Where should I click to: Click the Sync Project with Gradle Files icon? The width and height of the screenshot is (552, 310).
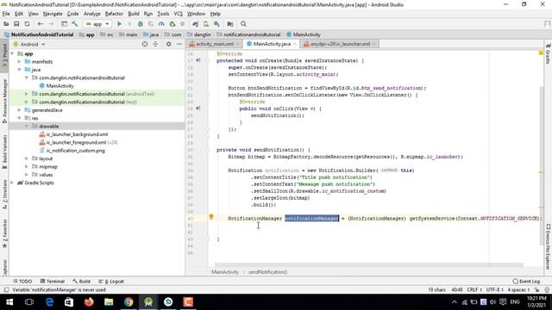pos(196,24)
